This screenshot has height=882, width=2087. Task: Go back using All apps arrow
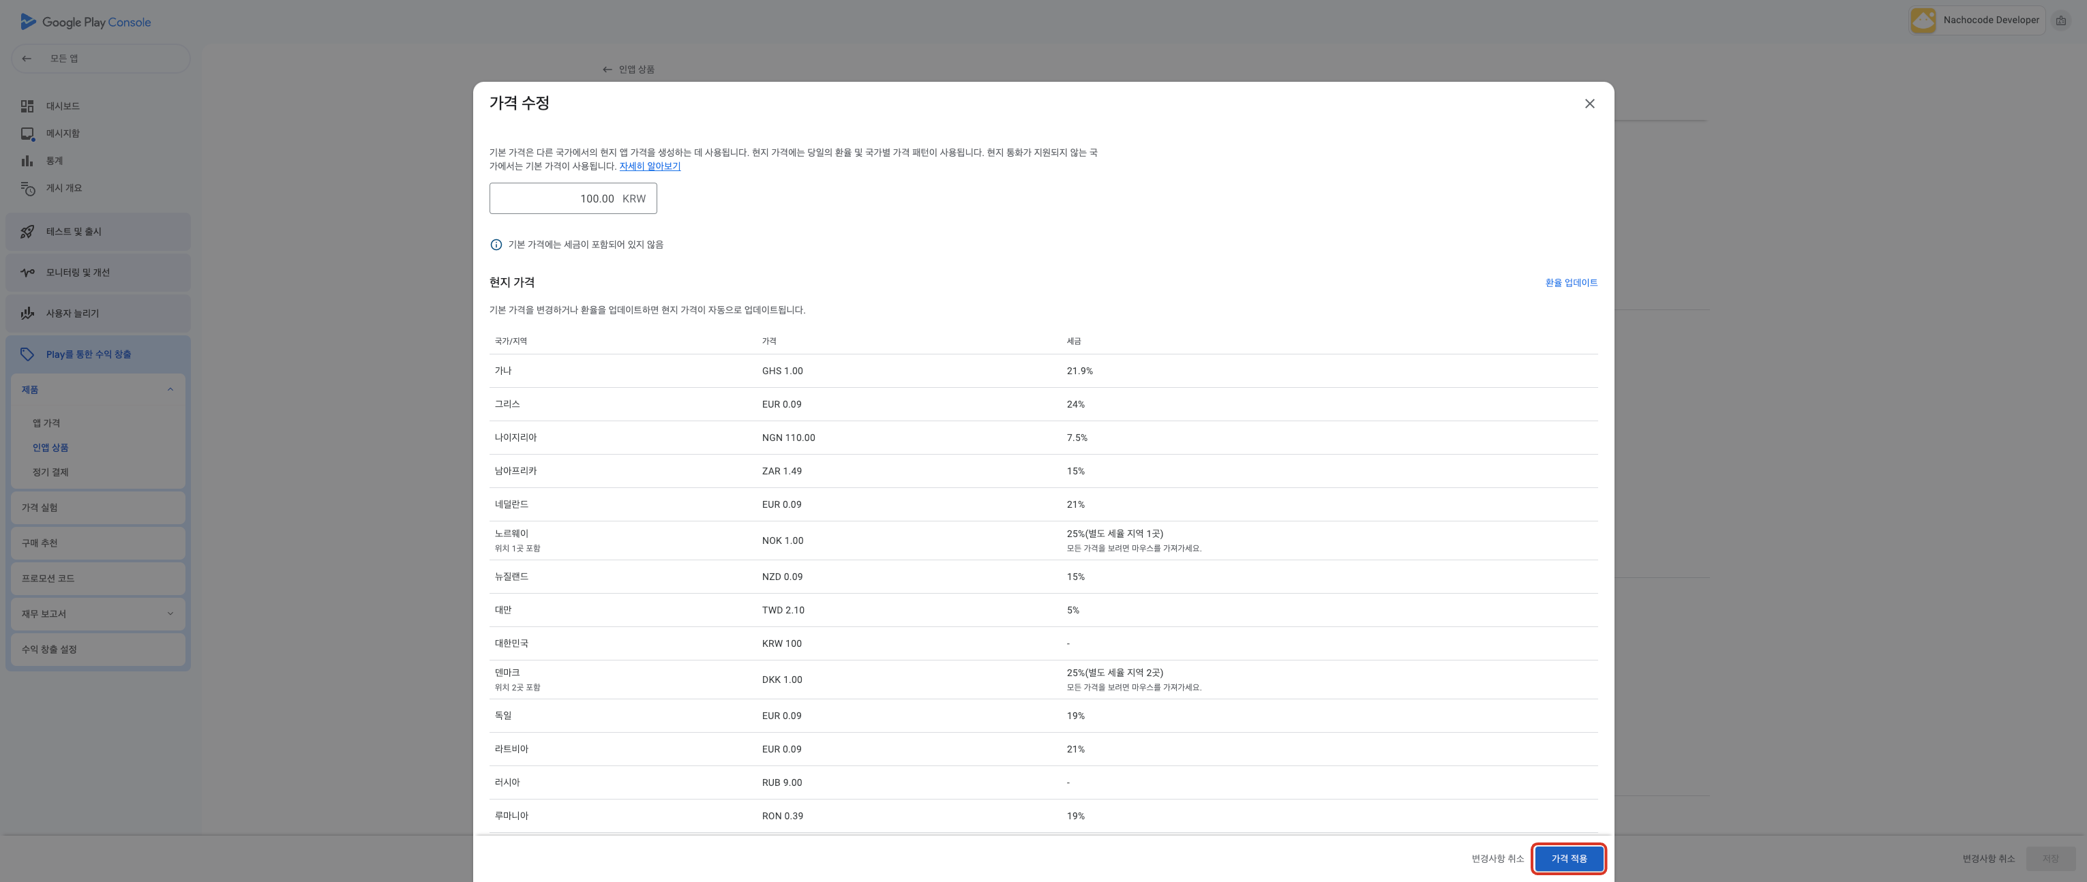coord(27,59)
